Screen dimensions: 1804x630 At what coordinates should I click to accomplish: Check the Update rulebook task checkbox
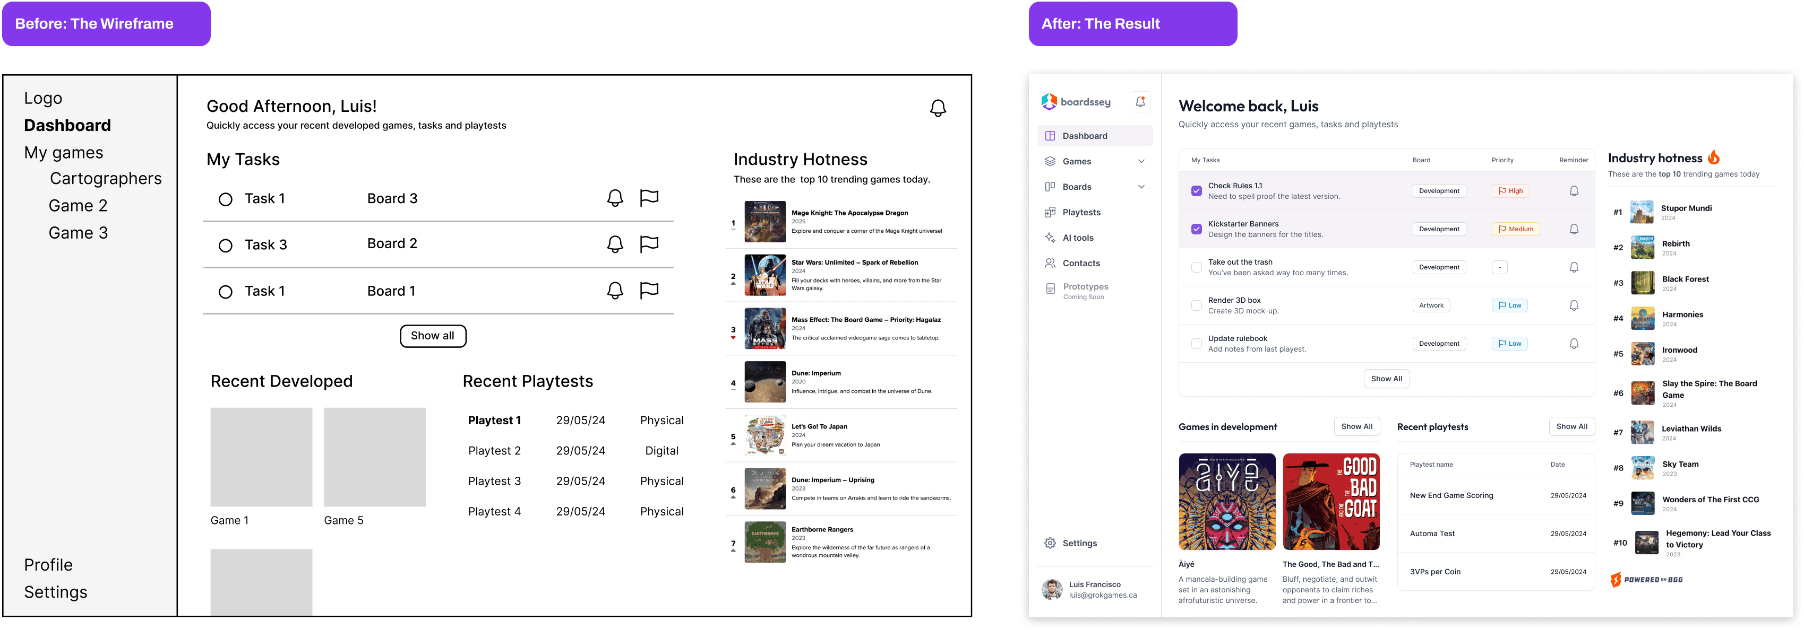[x=1196, y=343]
